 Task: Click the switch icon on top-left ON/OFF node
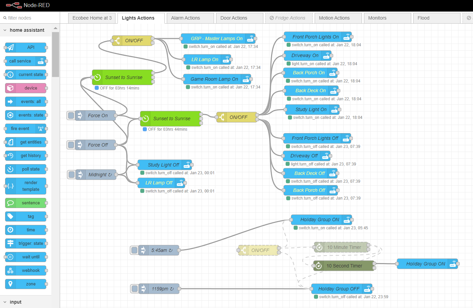coord(117,41)
